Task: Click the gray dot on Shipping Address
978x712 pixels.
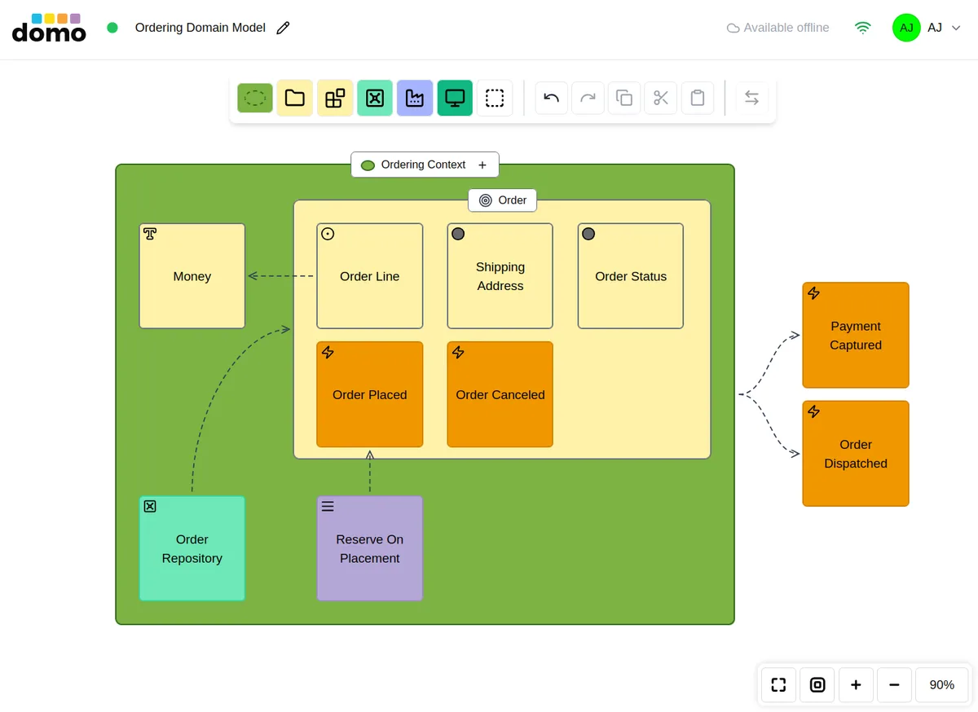Action: pyautogui.click(x=458, y=234)
